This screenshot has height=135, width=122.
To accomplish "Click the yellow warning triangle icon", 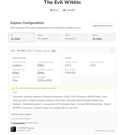I will 13,88.
